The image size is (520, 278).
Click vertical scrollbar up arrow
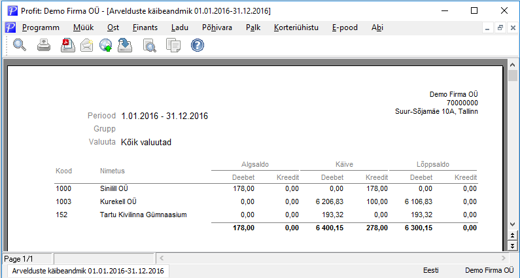(x=512, y=65)
